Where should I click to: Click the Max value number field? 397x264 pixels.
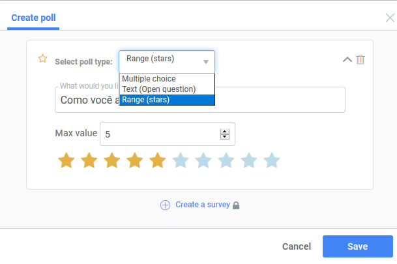click(160, 134)
